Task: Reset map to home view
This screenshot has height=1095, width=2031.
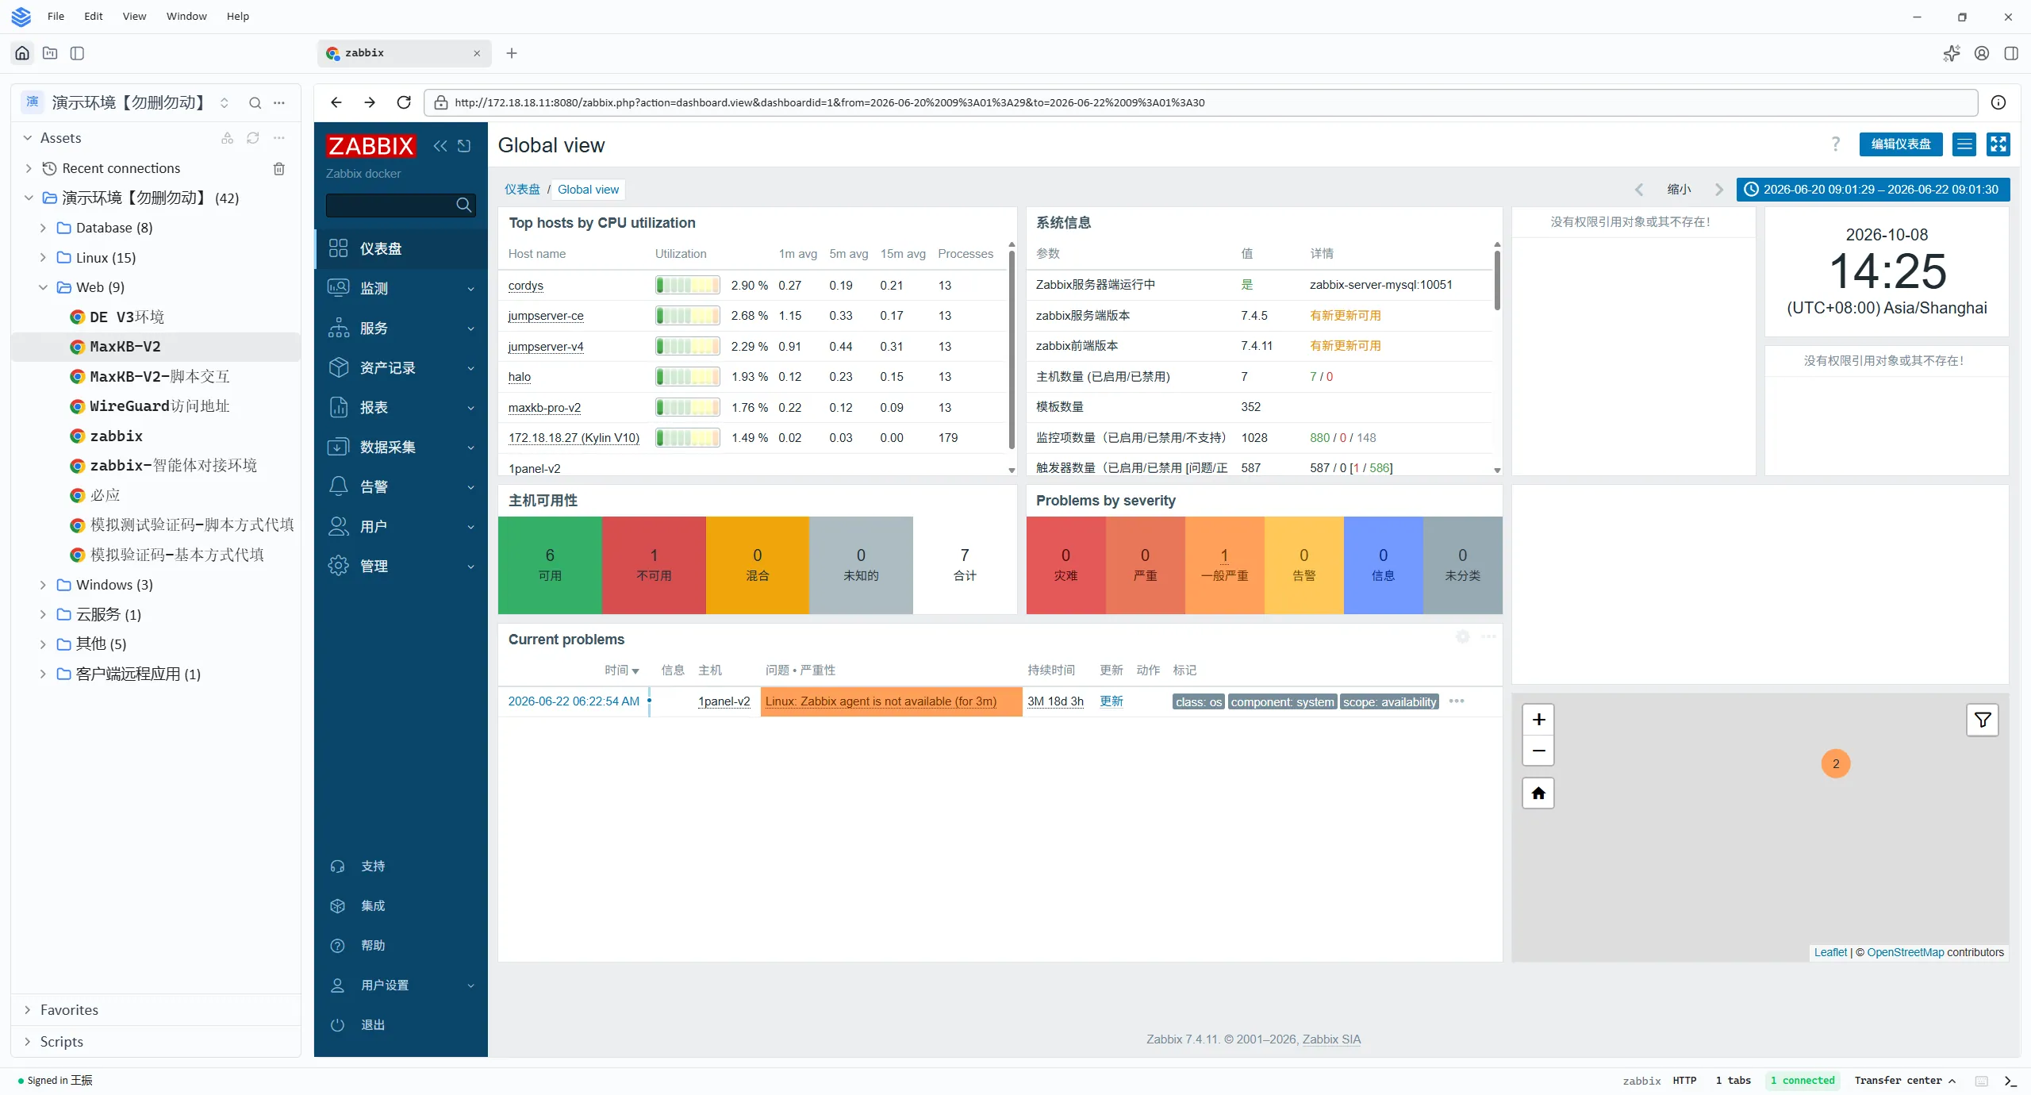Action: [1538, 793]
